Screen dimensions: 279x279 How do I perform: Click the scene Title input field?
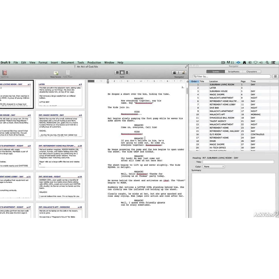coord(238,162)
